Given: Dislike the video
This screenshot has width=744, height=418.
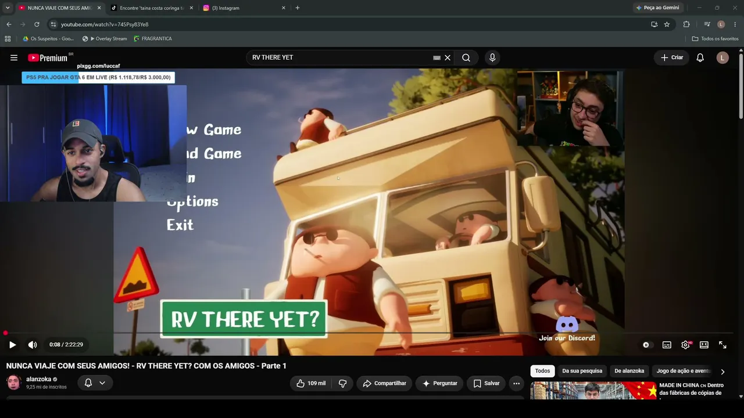Looking at the screenshot, I should [x=342, y=383].
